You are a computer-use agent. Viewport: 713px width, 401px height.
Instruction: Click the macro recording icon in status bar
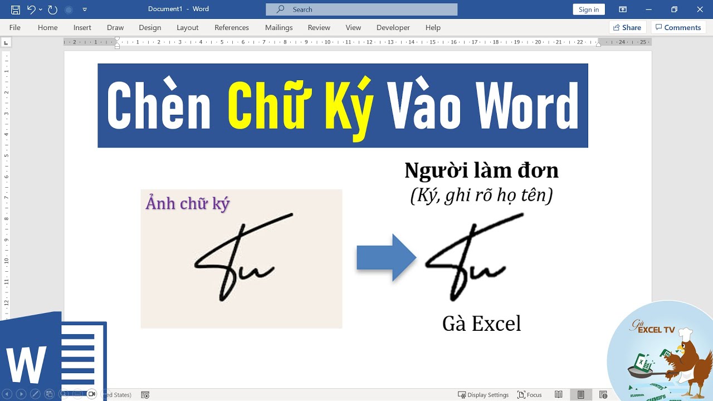coord(145,395)
